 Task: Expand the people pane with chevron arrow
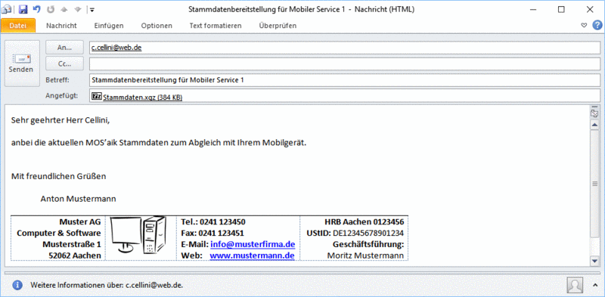click(x=594, y=285)
